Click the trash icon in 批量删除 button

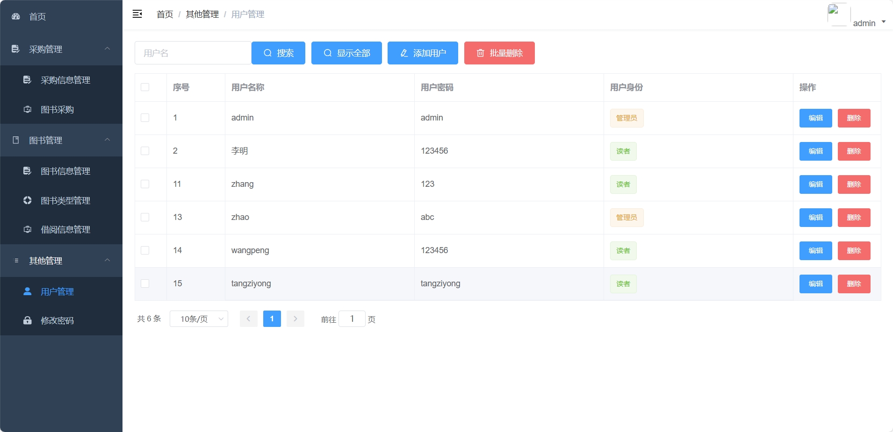point(481,53)
